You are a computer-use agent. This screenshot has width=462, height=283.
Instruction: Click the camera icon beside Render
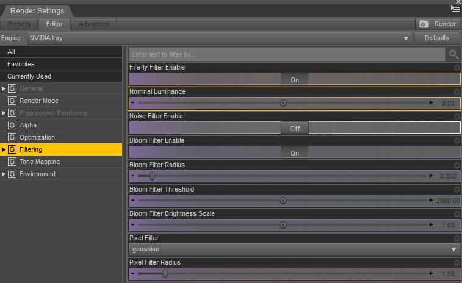(424, 24)
